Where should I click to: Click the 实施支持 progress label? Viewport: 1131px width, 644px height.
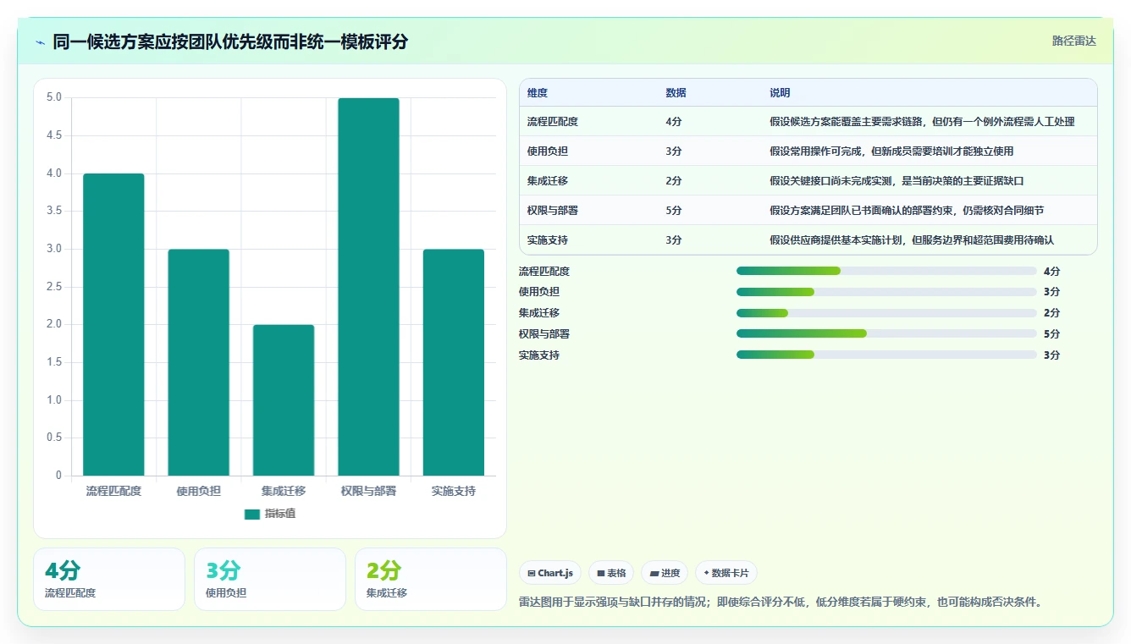click(539, 355)
